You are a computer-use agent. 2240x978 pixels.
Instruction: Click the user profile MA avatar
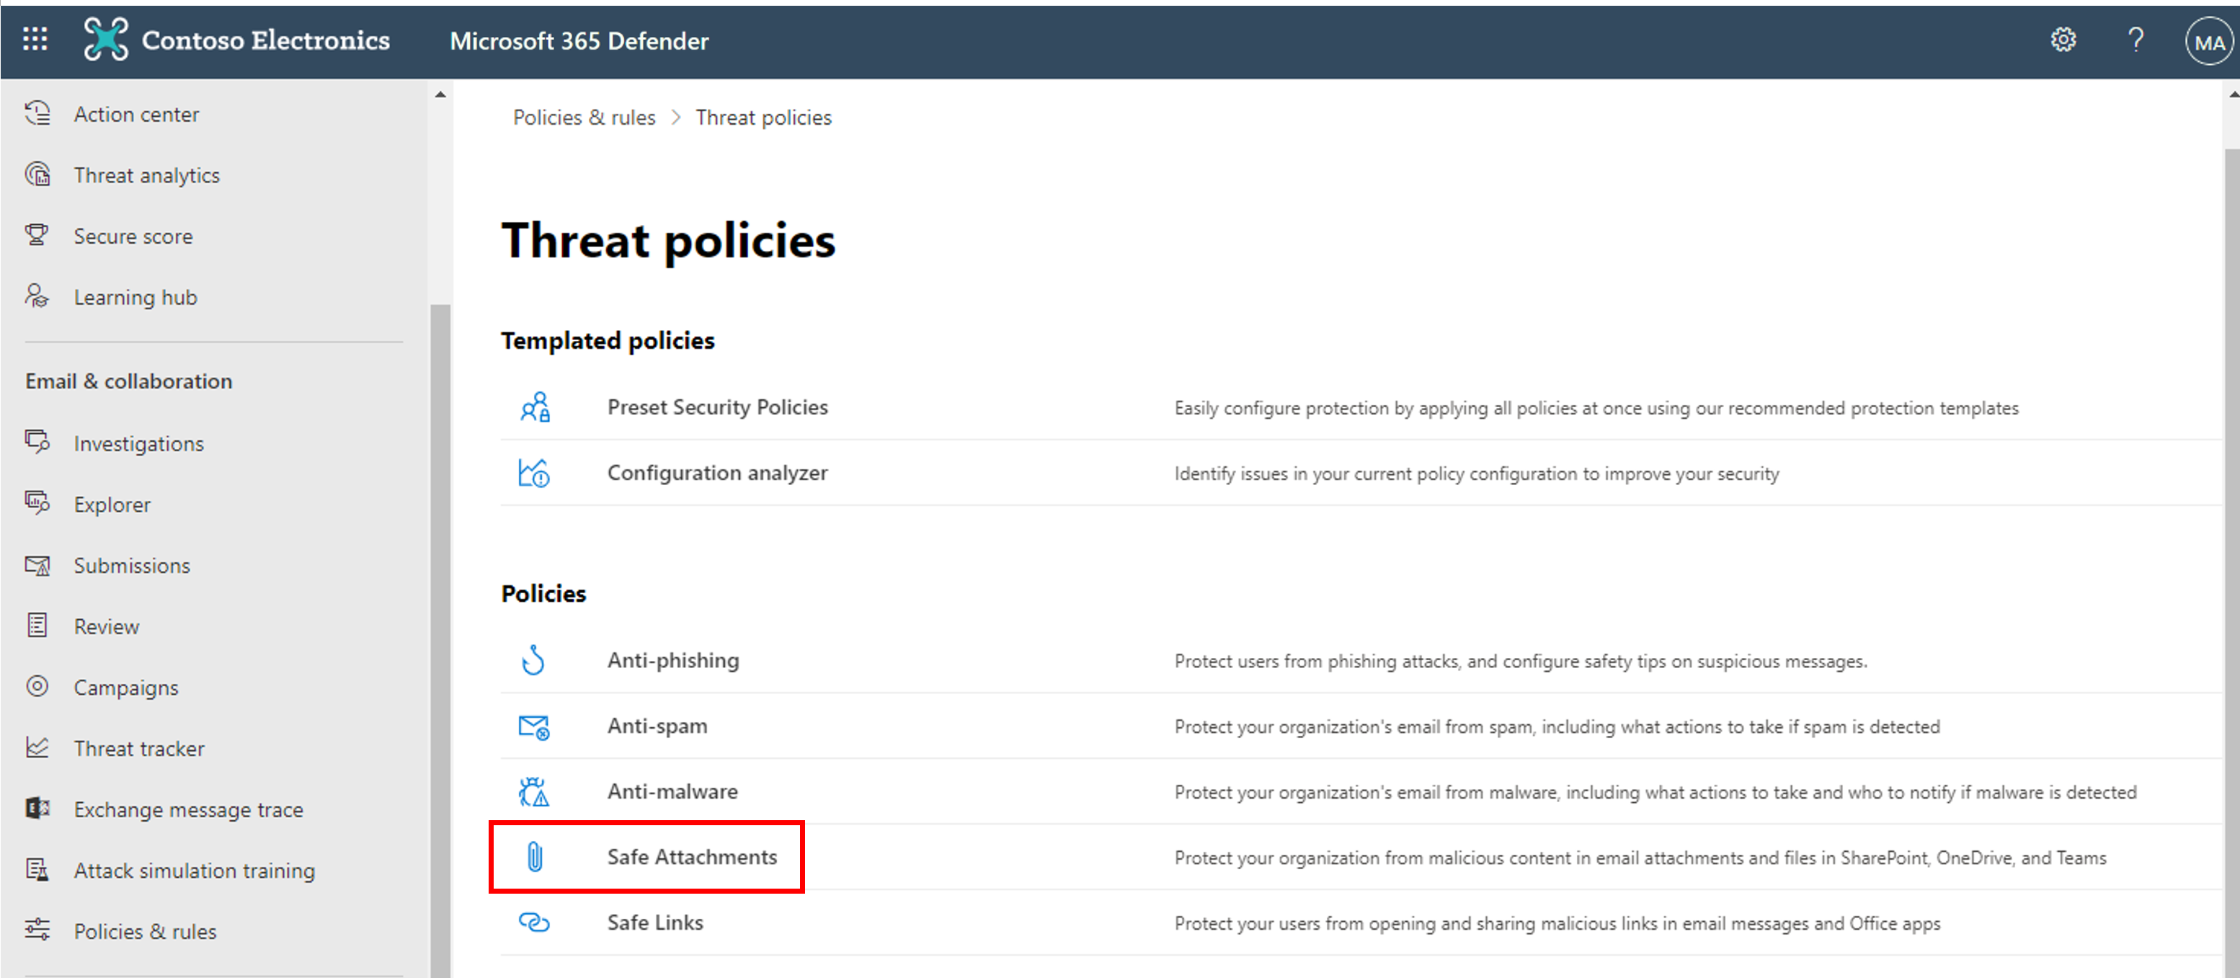tap(2205, 40)
